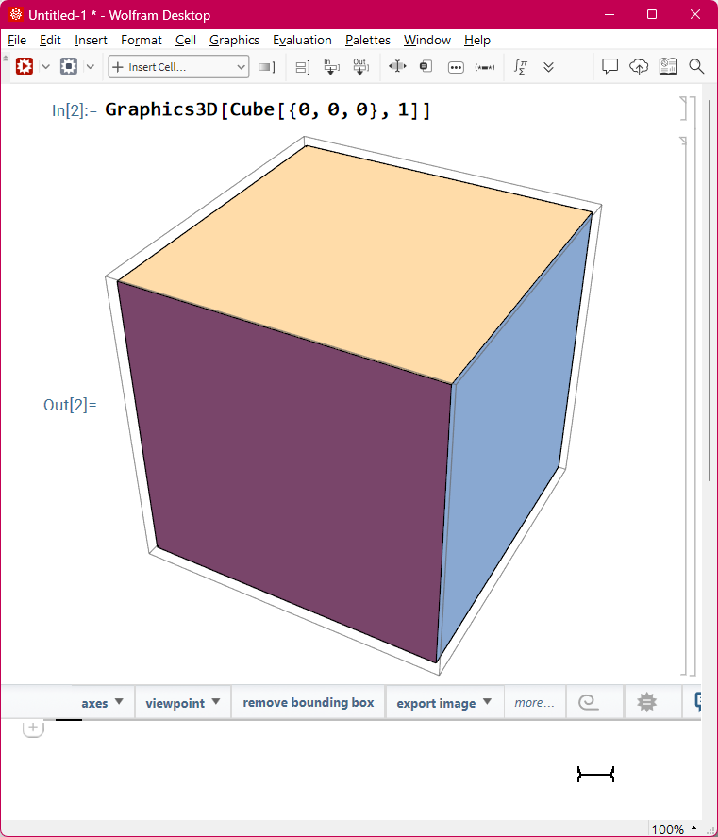718x837 pixels.
Task: Open the Insert Cell combo box
Action: (x=178, y=67)
